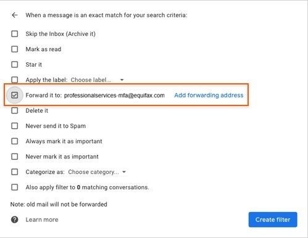Check Never send it to Spam

(15, 126)
